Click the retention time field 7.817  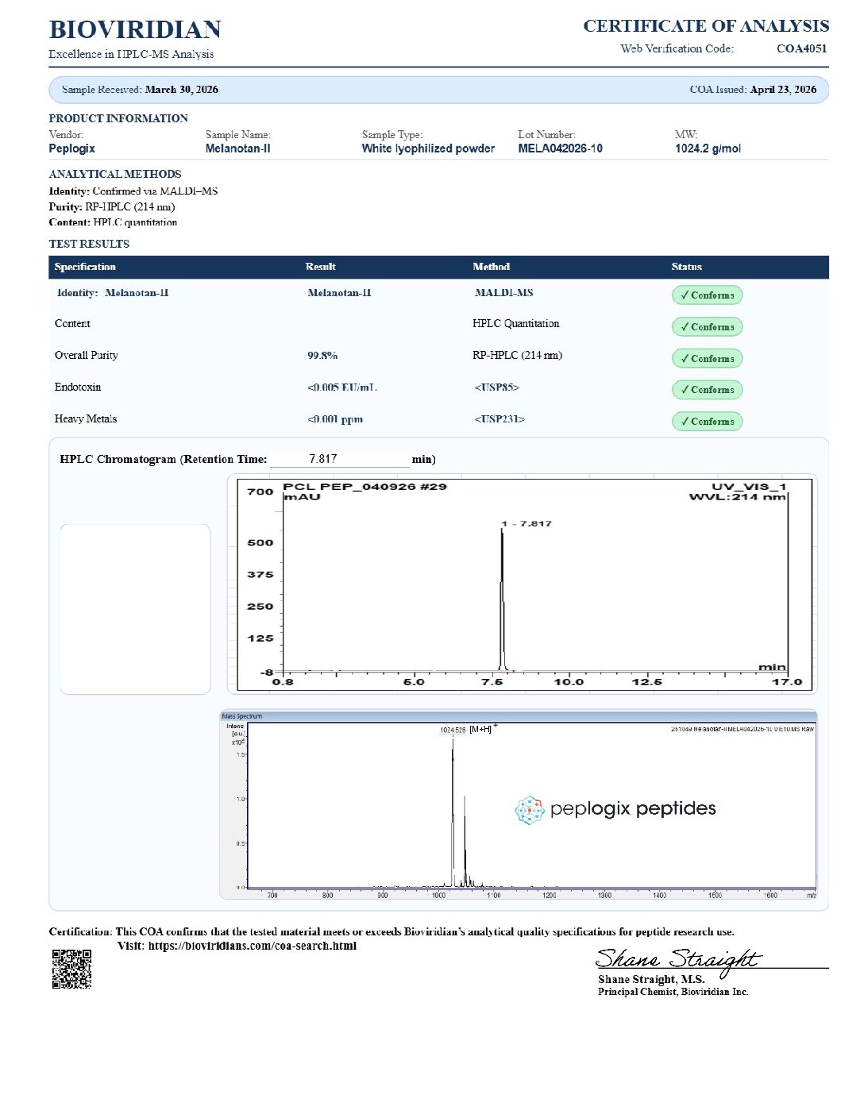(339, 459)
